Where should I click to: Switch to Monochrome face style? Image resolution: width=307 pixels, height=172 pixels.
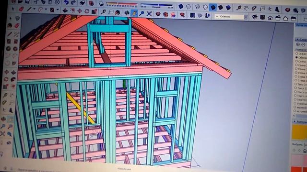pos(228,8)
